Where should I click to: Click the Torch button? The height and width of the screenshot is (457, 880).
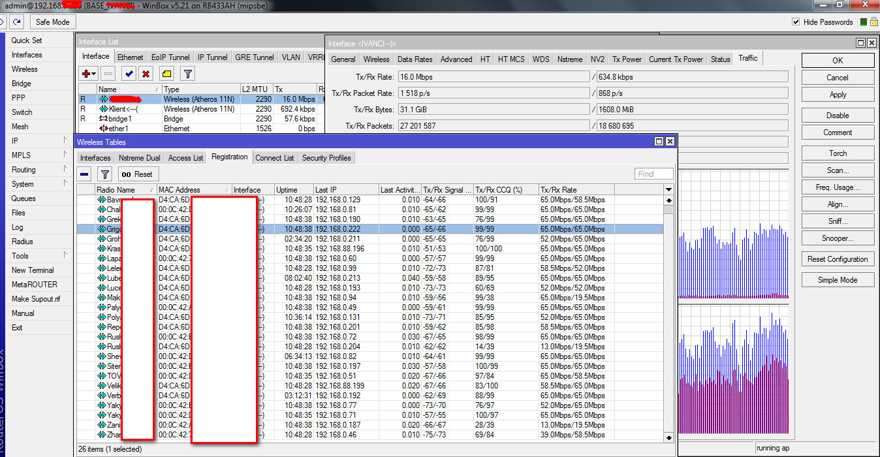(838, 153)
